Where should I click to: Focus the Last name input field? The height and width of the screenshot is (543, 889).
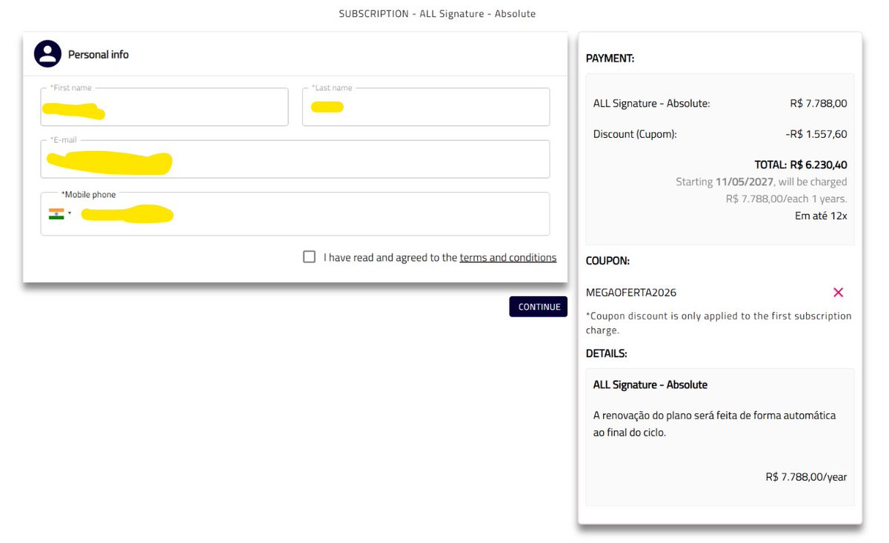click(426, 107)
